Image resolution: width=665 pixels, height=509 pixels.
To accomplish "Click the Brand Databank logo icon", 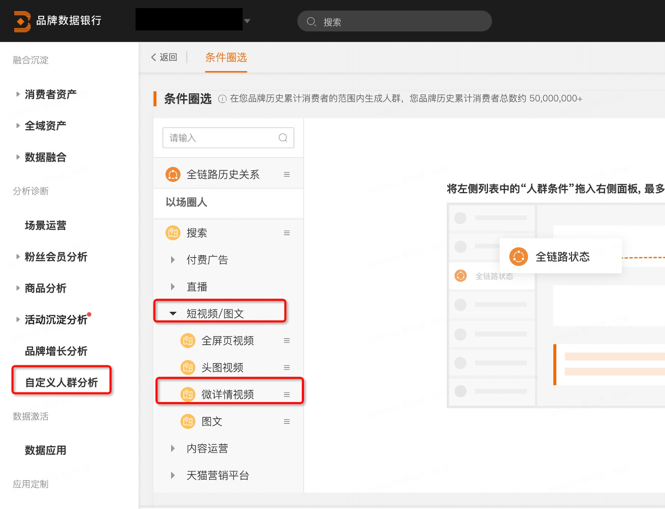I will pyautogui.click(x=22, y=21).
